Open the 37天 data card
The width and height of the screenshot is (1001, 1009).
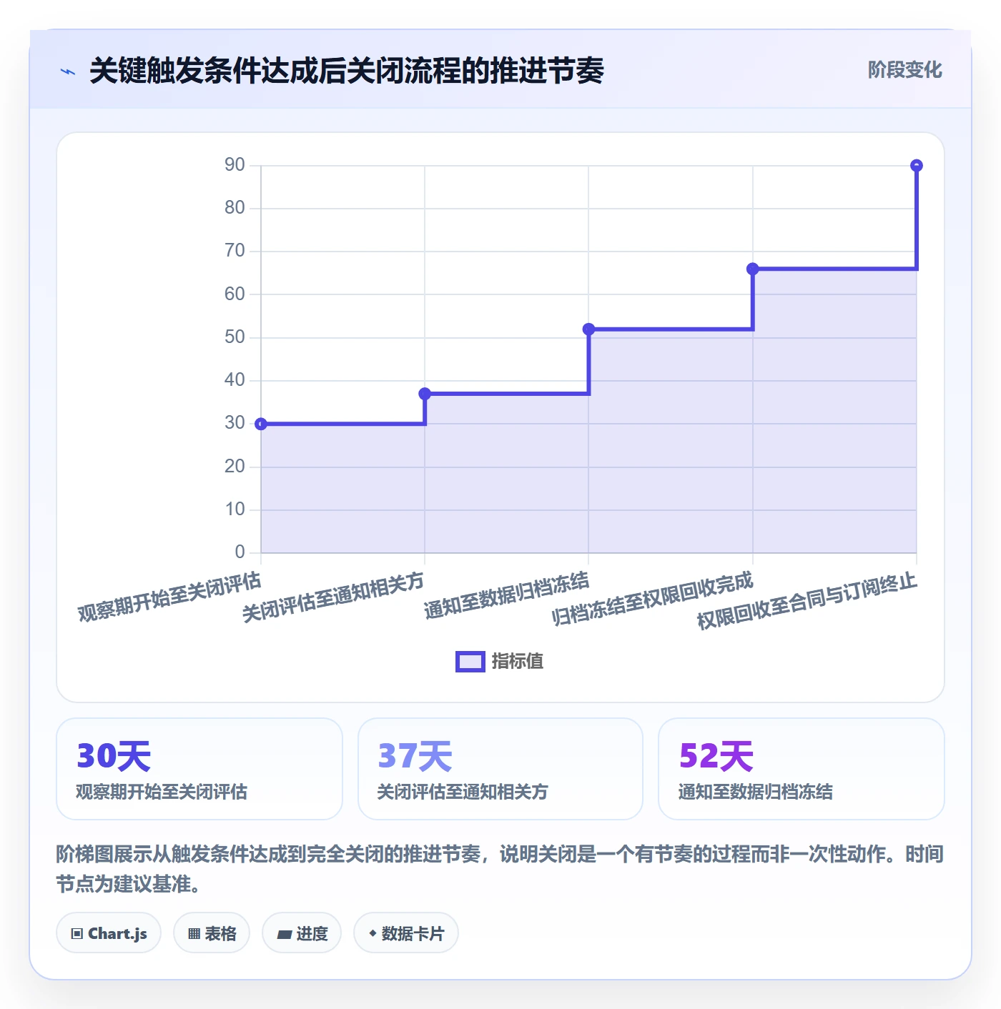500,769
